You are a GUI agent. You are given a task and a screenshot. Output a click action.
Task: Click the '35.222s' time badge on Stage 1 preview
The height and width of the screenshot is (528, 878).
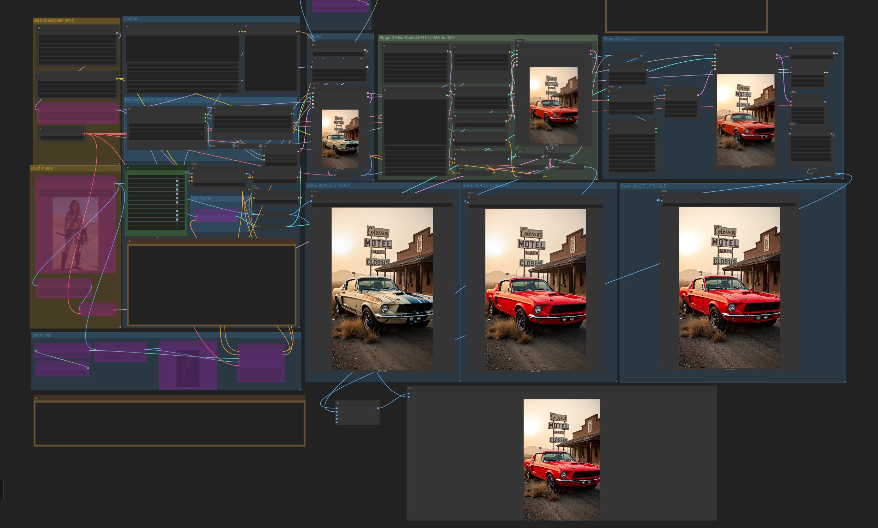[316, 84]
